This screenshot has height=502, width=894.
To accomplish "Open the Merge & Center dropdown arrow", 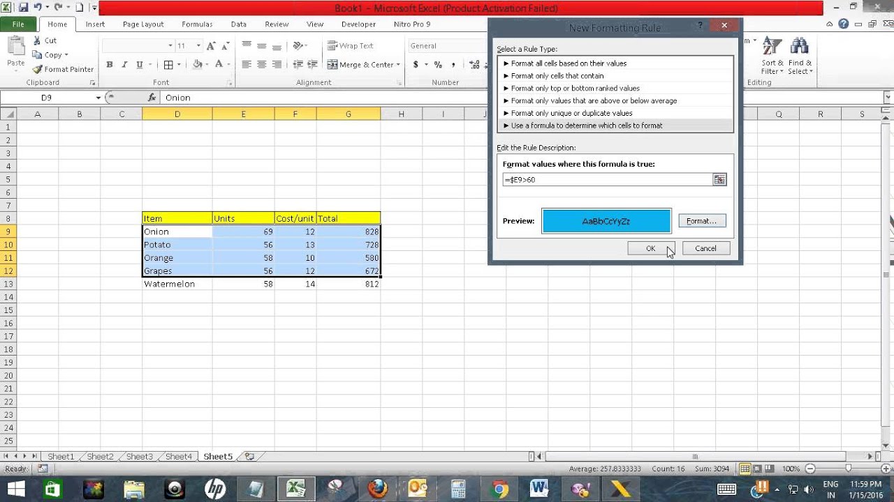I will point(398,64).
